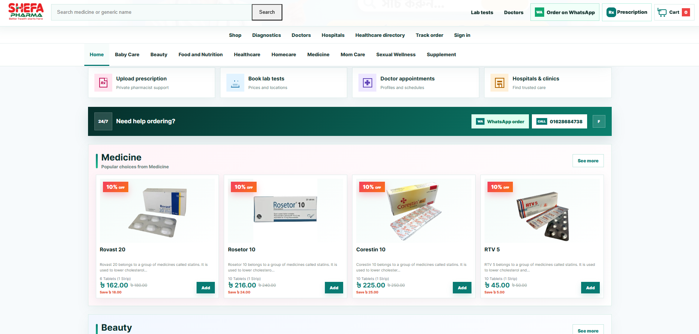699x334 pixels.
Task: Click the Shefa Pharma logo
Action: click(26, 12)
